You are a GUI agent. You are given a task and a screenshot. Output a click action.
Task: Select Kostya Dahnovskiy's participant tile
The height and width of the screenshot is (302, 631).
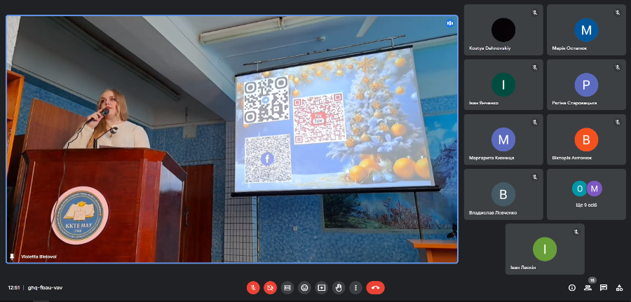503,29
